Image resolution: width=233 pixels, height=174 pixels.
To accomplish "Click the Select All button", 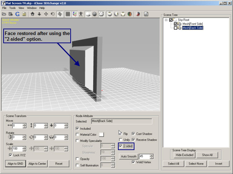I will 173,164.
